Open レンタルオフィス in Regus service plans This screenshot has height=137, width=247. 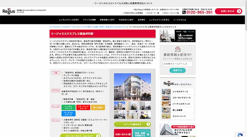(177, 91)
